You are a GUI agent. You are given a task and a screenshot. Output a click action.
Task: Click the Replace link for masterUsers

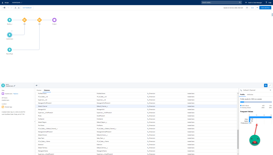(x=16, y=93)
